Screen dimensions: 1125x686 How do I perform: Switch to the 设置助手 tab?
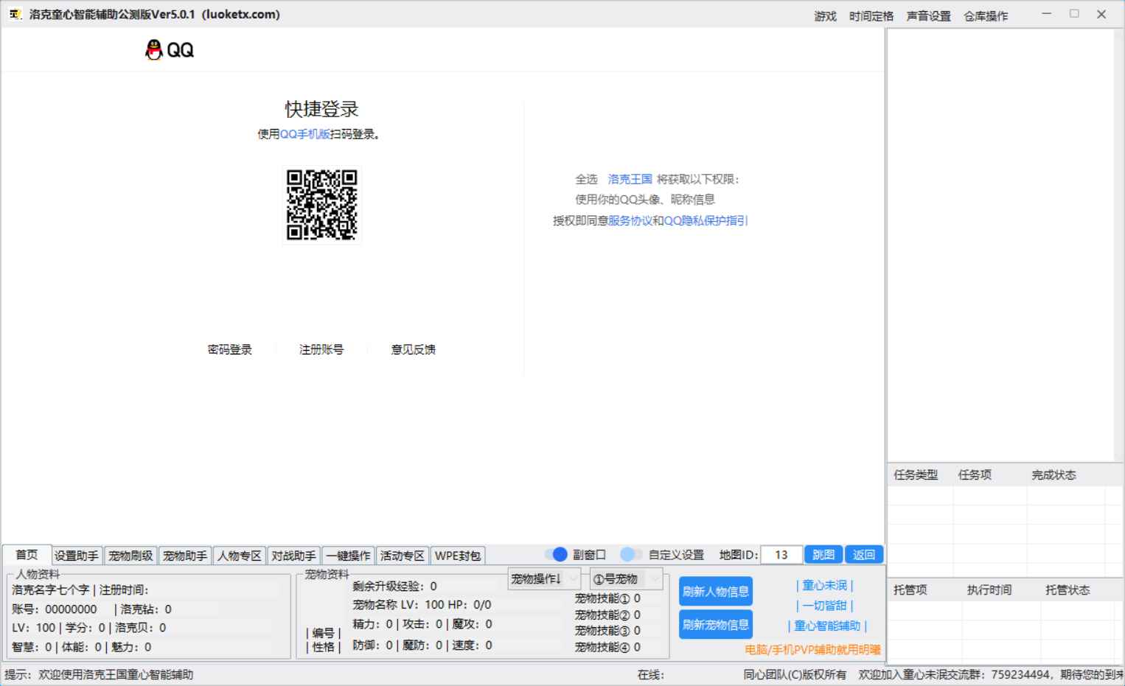[x=75, y=555]
